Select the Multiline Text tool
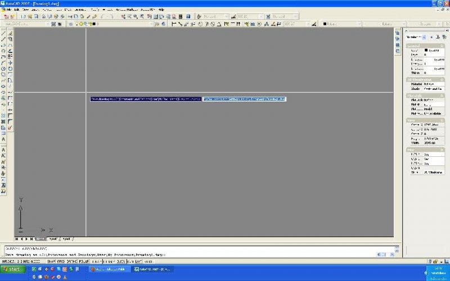The height and width of the screenshot is (281, 450). [x=3, y=139]
